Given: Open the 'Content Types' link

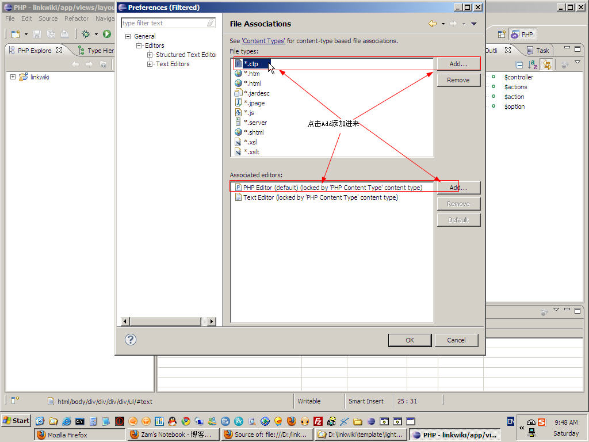Looking at the screenshot, I should 263,41.
